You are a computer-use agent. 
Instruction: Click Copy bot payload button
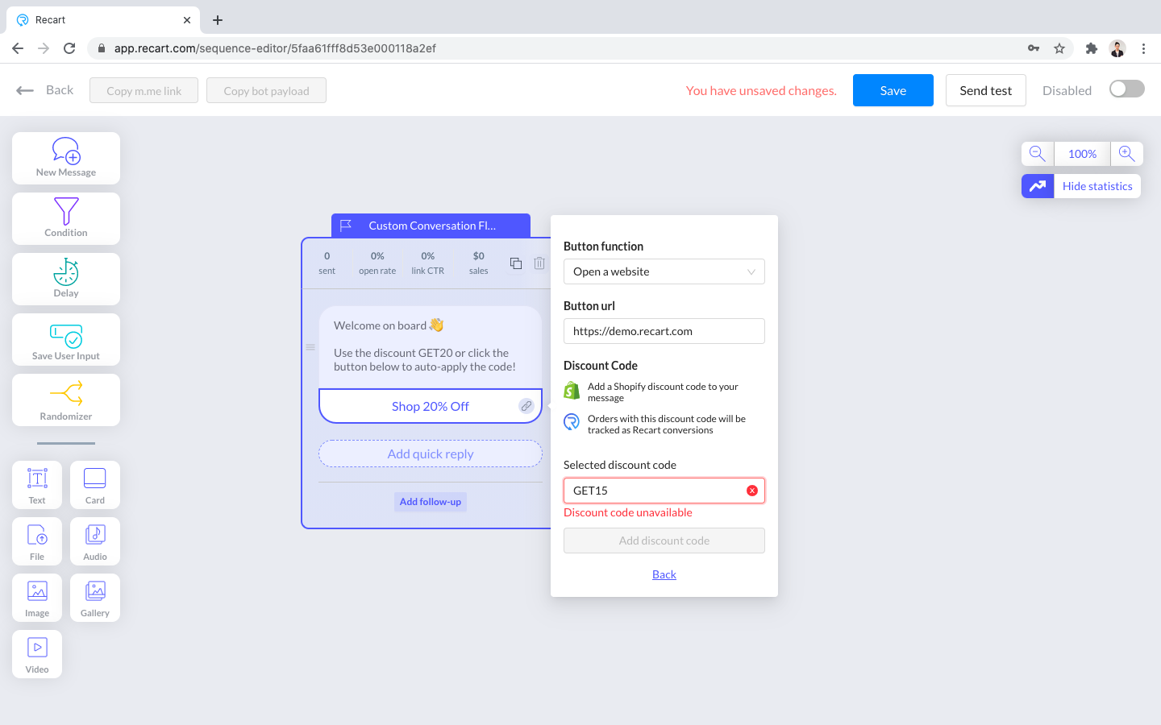(x=267, y=90)
